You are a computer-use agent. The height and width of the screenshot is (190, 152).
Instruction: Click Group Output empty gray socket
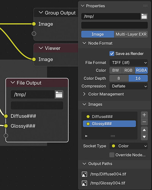[34, 34]
